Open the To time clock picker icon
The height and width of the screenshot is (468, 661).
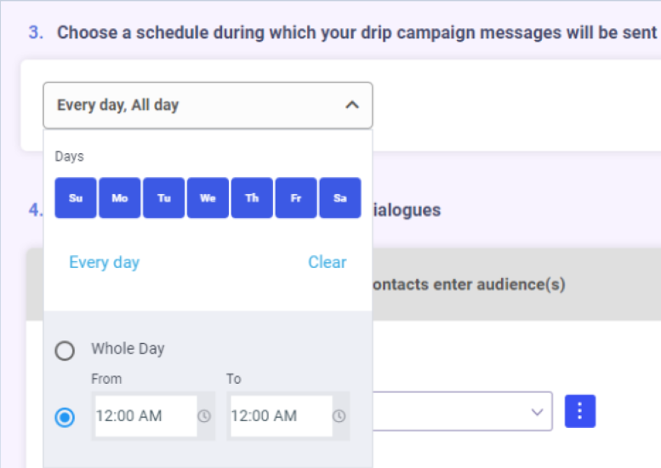(x=339, y=416)
